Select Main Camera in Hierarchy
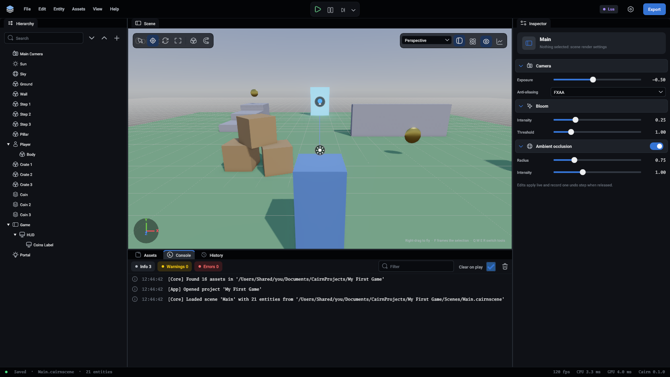This screenshot has height=377, width=670. click(31, 54)
